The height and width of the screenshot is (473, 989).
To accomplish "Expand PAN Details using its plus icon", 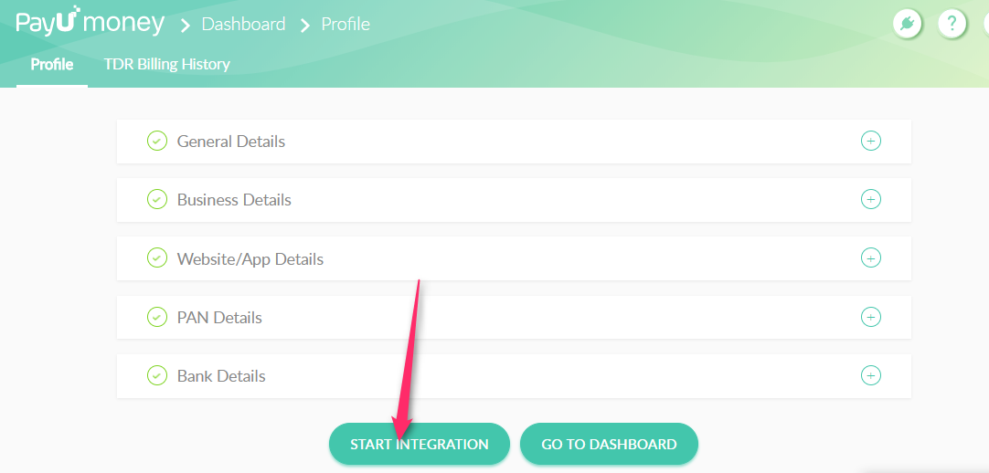I will tap(871, 317).
